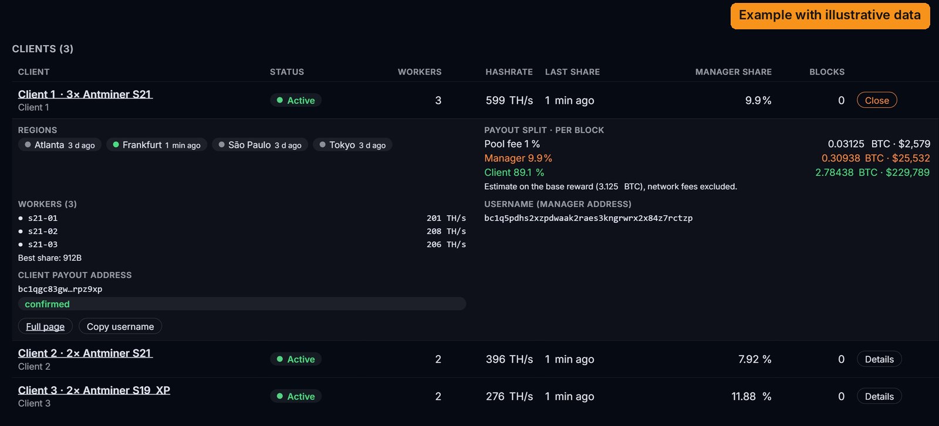Click the 11.88 % manager share value
939x426 pixels.
tap(751, 396)
